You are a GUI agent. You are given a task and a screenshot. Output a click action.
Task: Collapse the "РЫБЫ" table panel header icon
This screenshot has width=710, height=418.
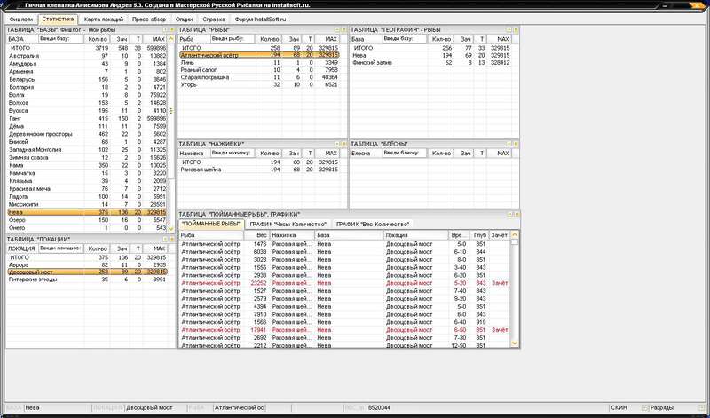337,30
